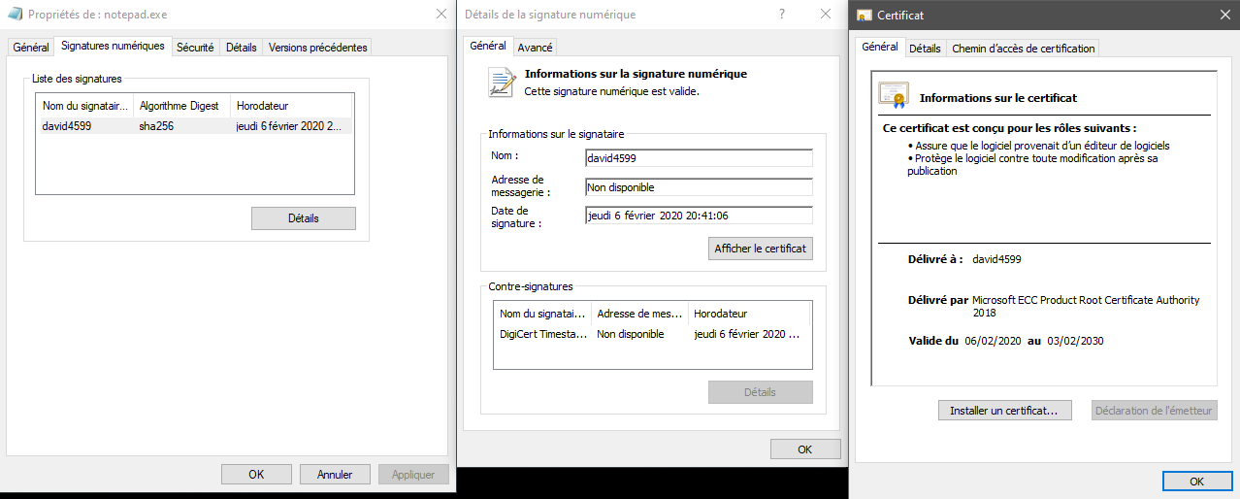This screenshot has width=1240, height=499.
Task: Select david4599 row in signature list
Action: click(194, 126)
